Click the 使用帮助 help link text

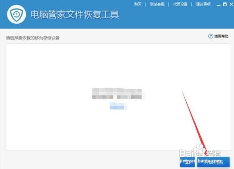coord(221,36)
